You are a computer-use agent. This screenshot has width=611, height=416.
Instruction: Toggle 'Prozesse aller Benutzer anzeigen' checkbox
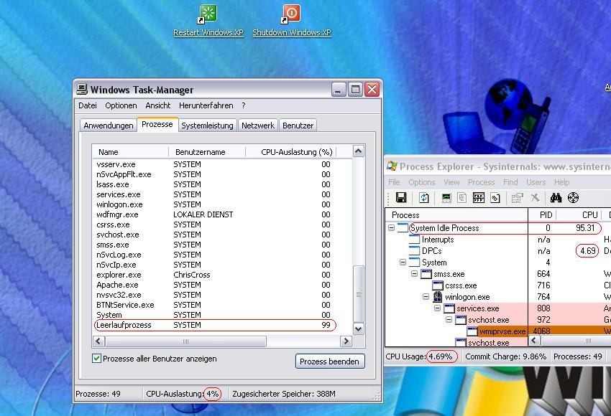(x=96, y=359)
